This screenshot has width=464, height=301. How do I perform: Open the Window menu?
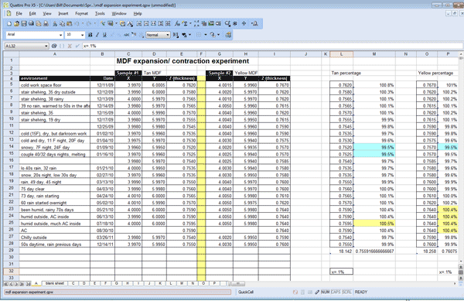(119, 14)
